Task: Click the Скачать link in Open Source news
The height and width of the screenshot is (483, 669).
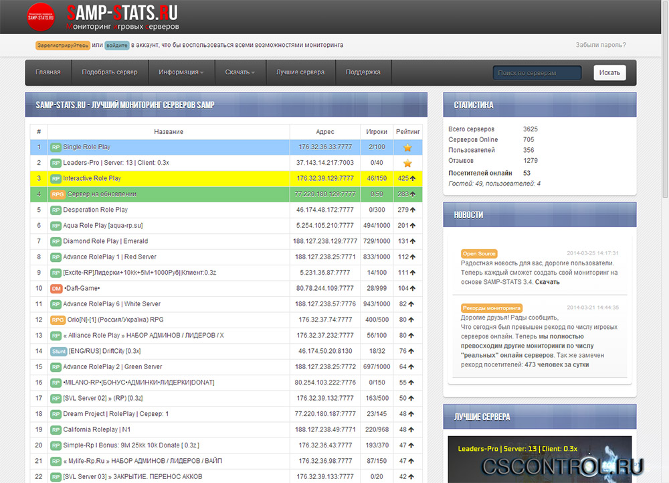Action: (x=547, y=282)
